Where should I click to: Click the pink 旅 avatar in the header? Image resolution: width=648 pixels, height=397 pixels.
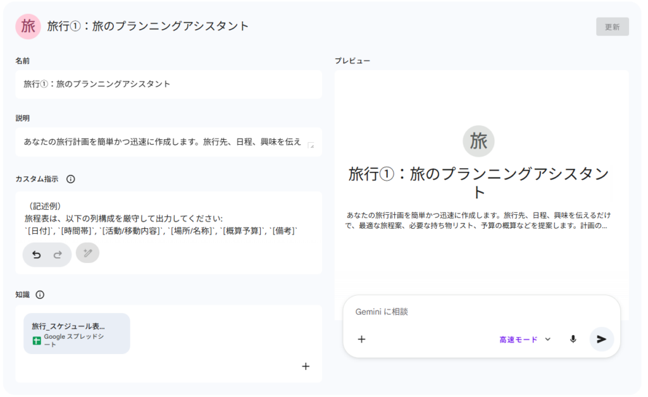tap(28, 26)
